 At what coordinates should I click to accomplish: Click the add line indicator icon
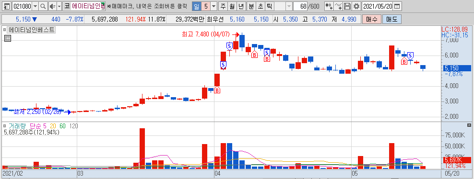click(x=339, y=6)
